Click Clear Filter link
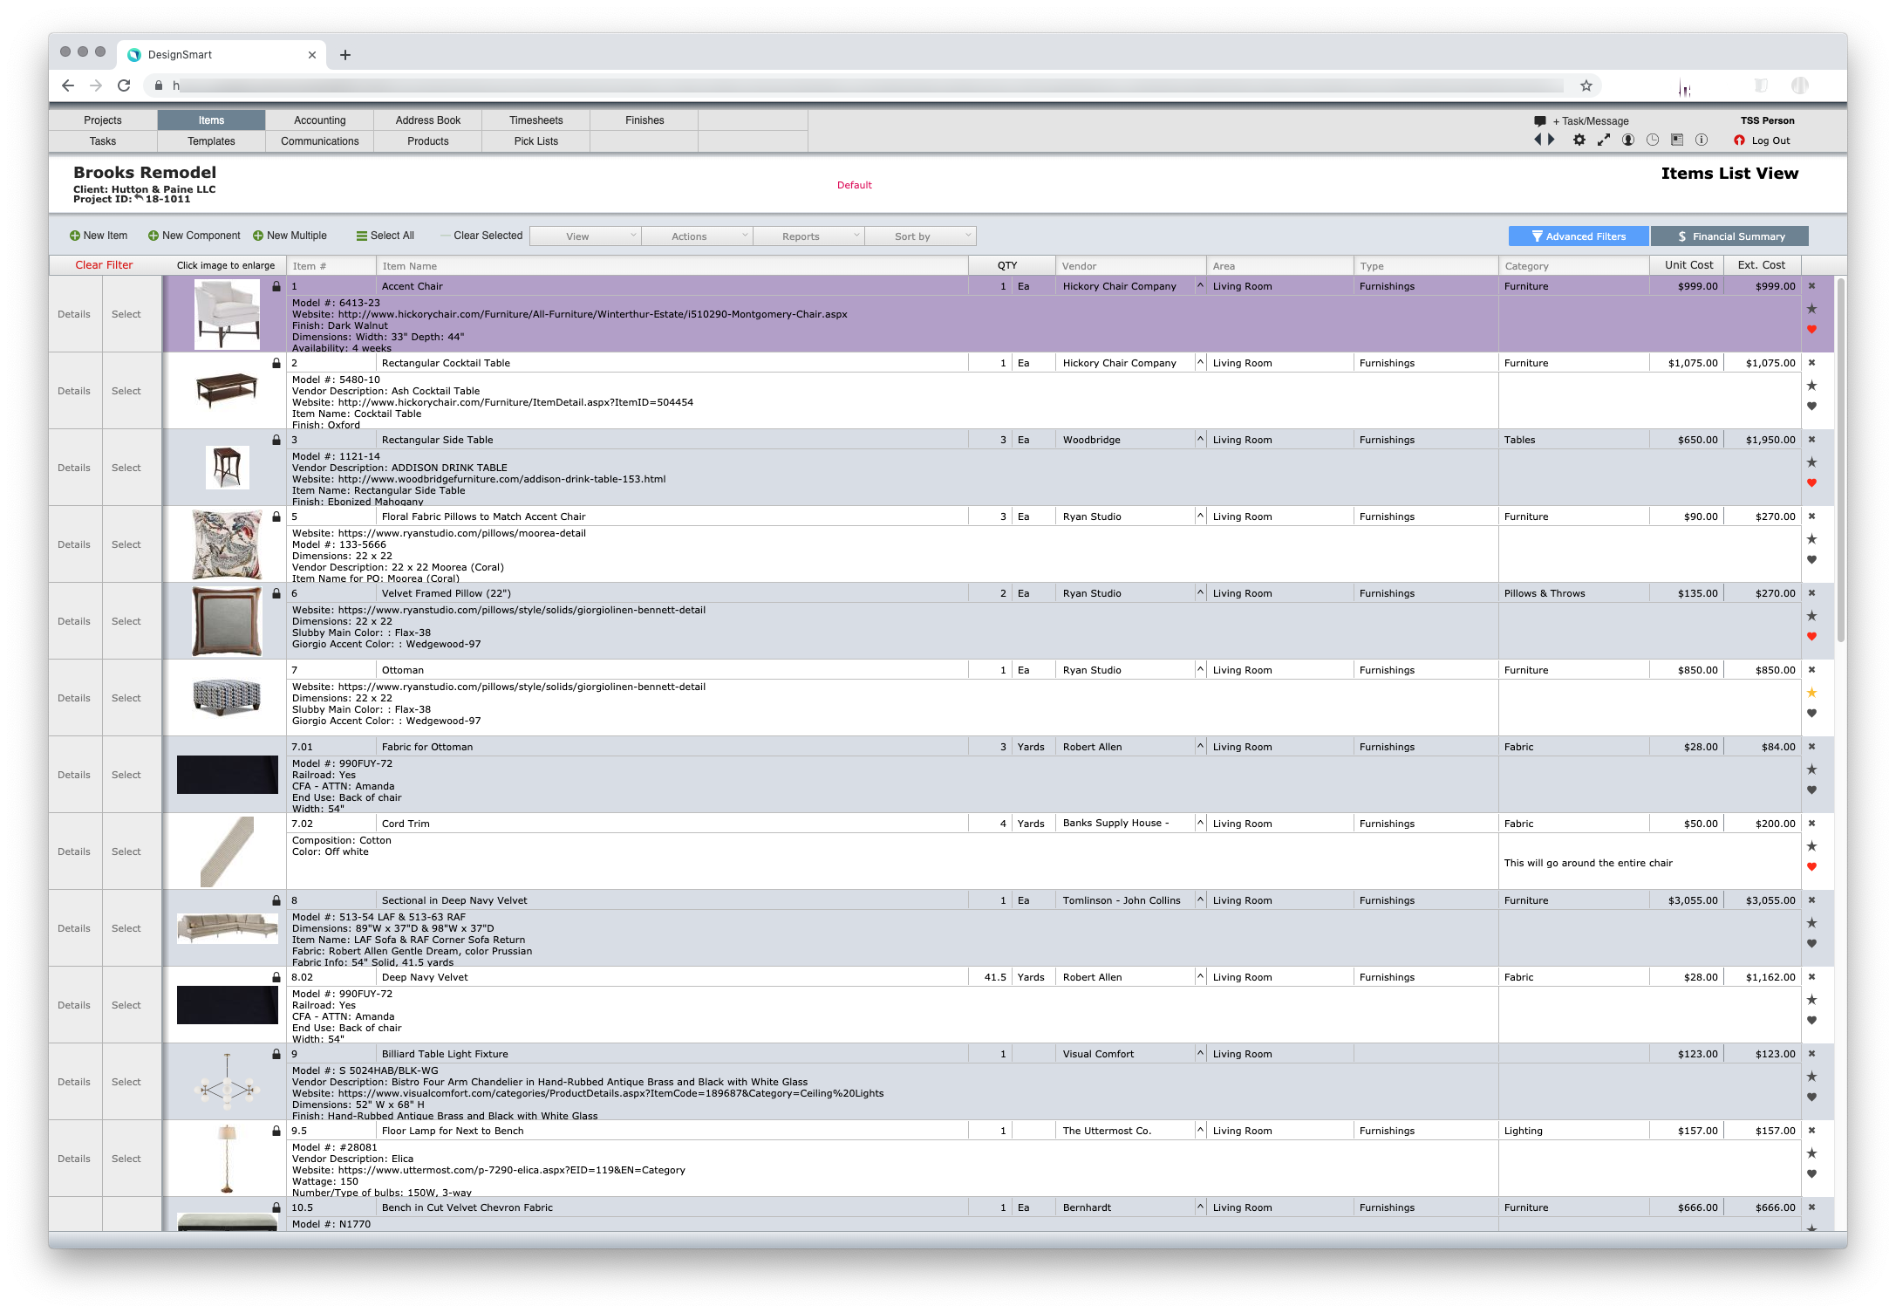Screen dimensions: 1896x1313 point(104,265)
